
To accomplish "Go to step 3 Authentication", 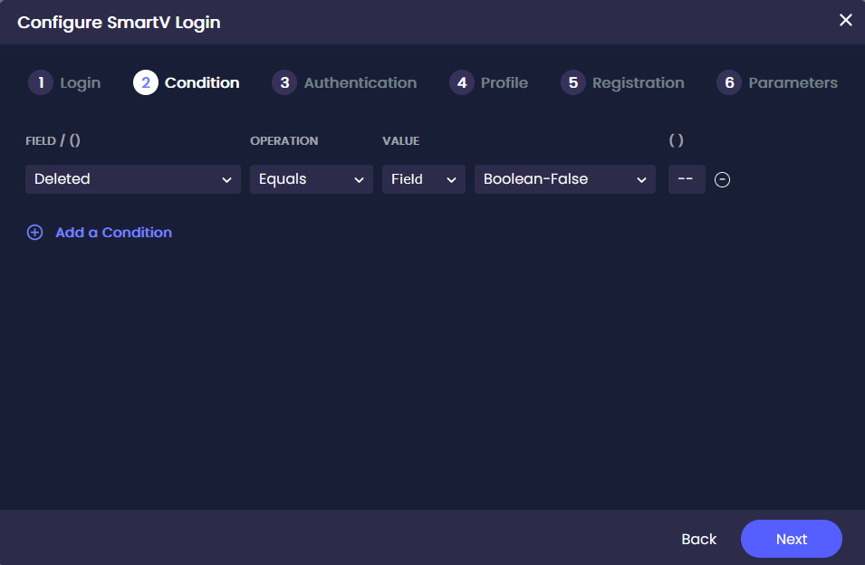I will click(344, 82).
